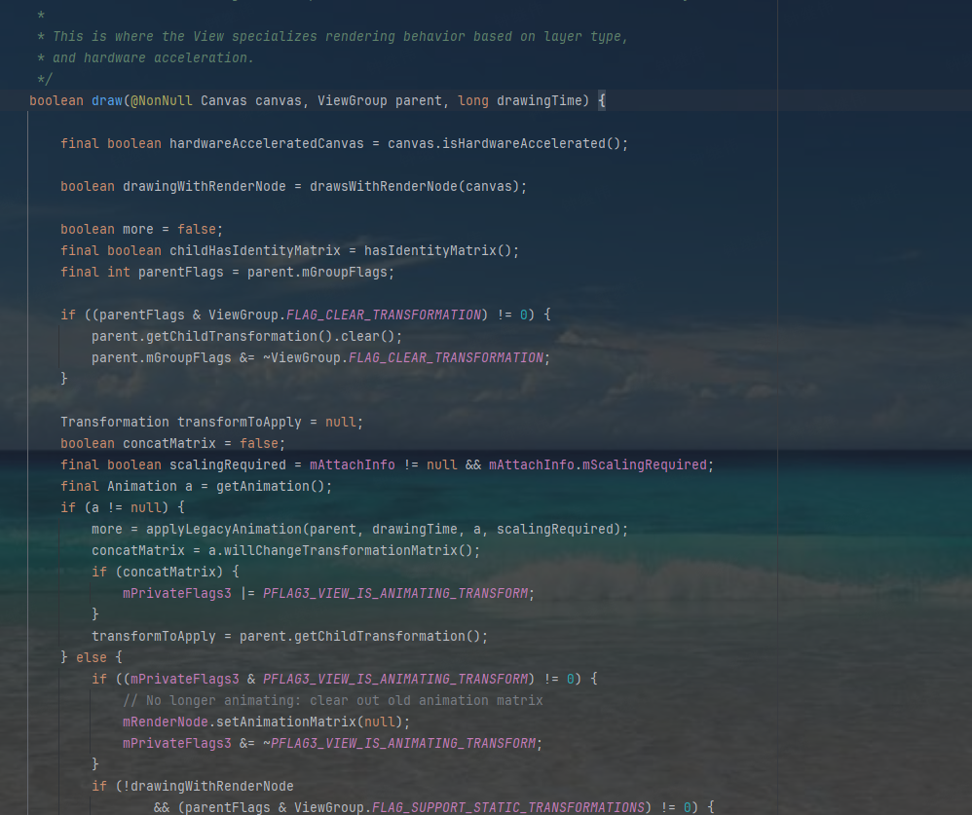Click concatMatrix inside 'if (concatMatrix)'
972x815 pixels.
(169, 572)
